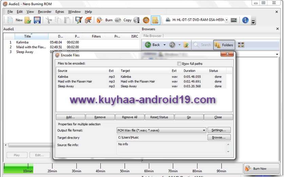
Task: Click the choose recorder icon after drive list
Action: click(x=234, y=20)
